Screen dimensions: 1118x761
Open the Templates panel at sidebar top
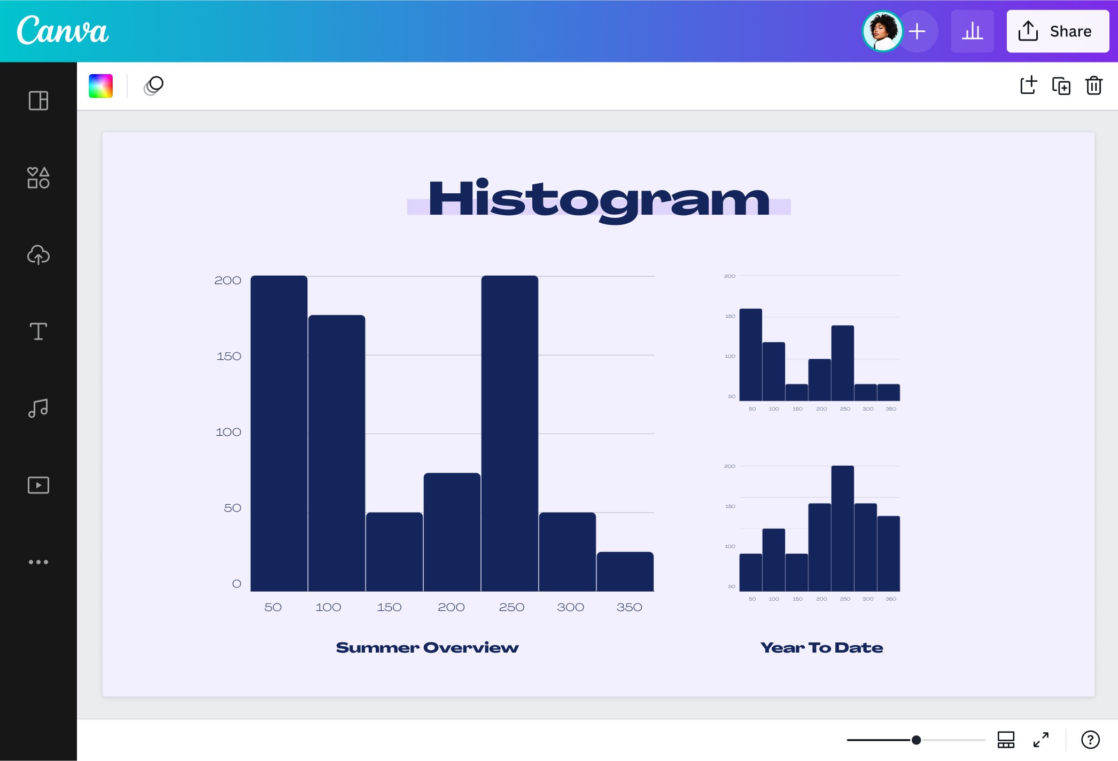point(38,101)
